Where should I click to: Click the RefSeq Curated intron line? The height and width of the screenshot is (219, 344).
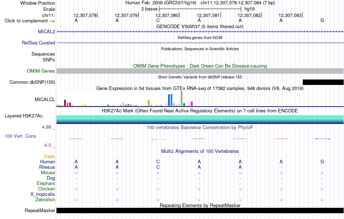click(x=200, y=43)
